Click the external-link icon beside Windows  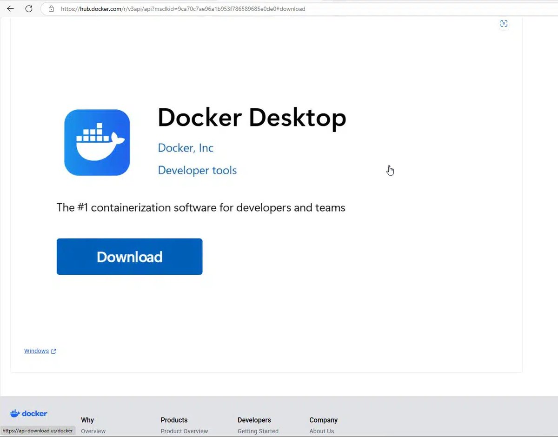click(x=53, y=351)
